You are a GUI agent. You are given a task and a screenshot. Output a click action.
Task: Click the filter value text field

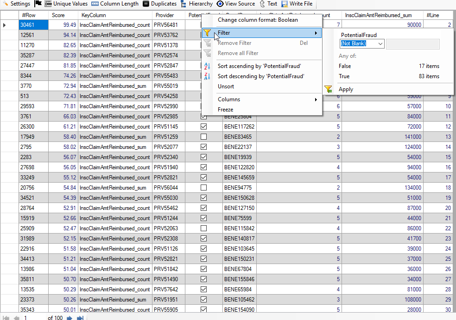coord(412,43)
